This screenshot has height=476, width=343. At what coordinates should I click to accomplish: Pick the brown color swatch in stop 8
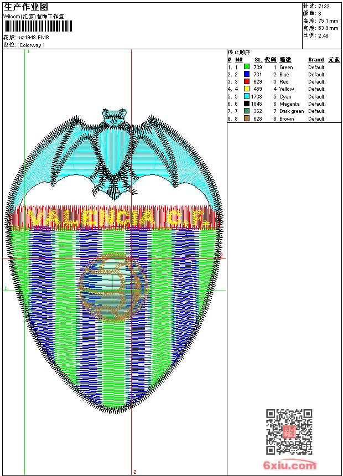pyautogui.click(x=247, y=118)
